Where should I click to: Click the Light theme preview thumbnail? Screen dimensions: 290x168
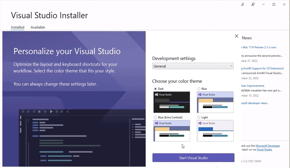tap(215, 131)
